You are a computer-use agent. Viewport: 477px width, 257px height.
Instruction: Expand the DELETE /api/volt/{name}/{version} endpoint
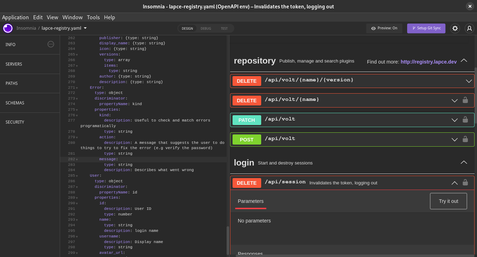469,81
